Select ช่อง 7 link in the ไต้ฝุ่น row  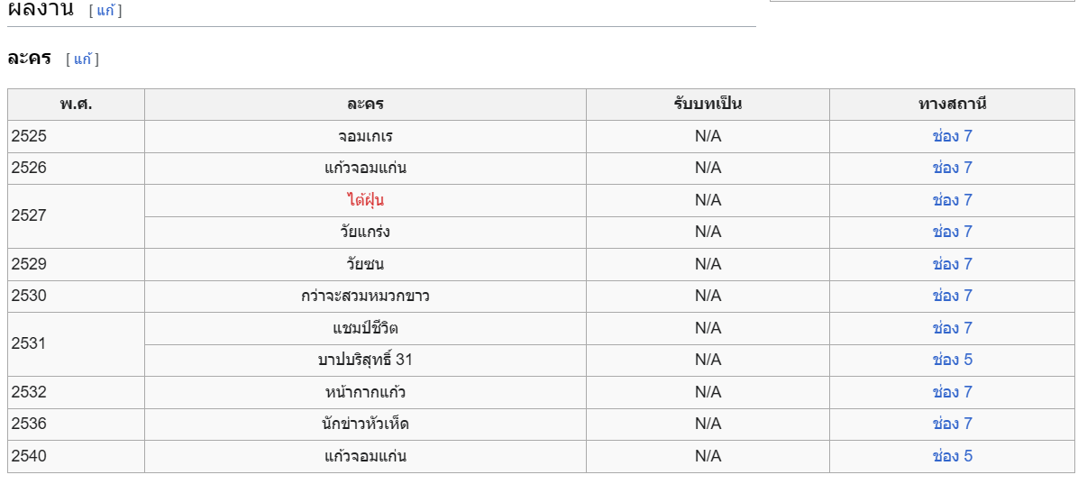click(x=952, y=200)
